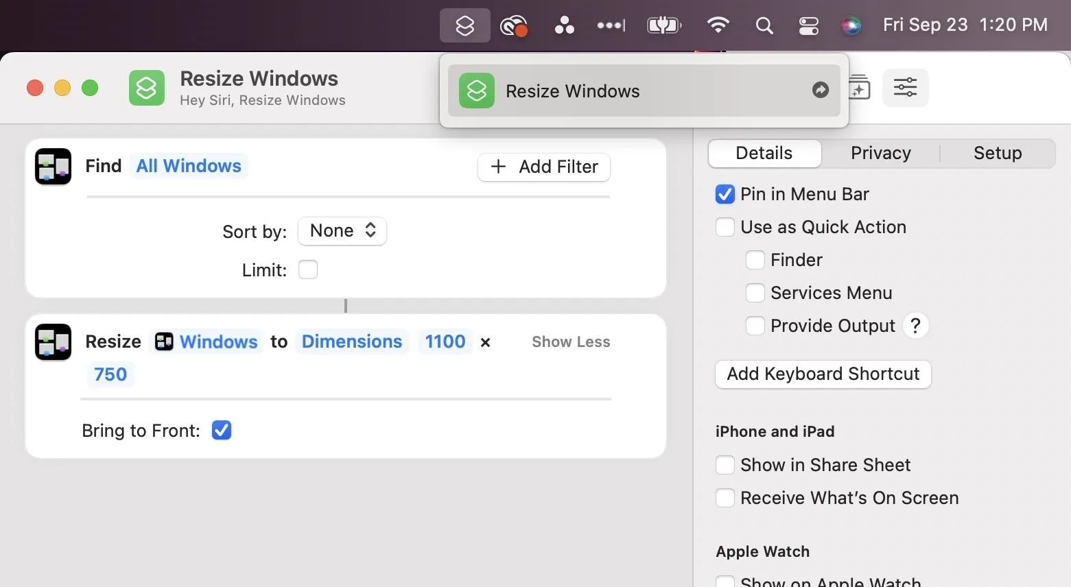
Task: Click Resize Window action icon
Action: click(x=53, y=342)
